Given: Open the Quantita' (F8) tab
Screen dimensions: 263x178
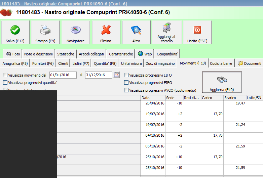Looking at the screenshot, I should [x=105, y=63].
